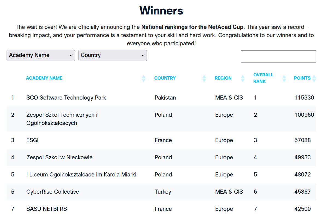Click the Country column sort arrows
Screen dimensions: 326x216
204,79
